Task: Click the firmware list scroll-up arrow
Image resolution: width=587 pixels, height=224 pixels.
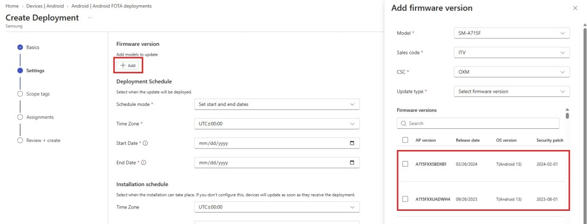Action: point(567,109)
